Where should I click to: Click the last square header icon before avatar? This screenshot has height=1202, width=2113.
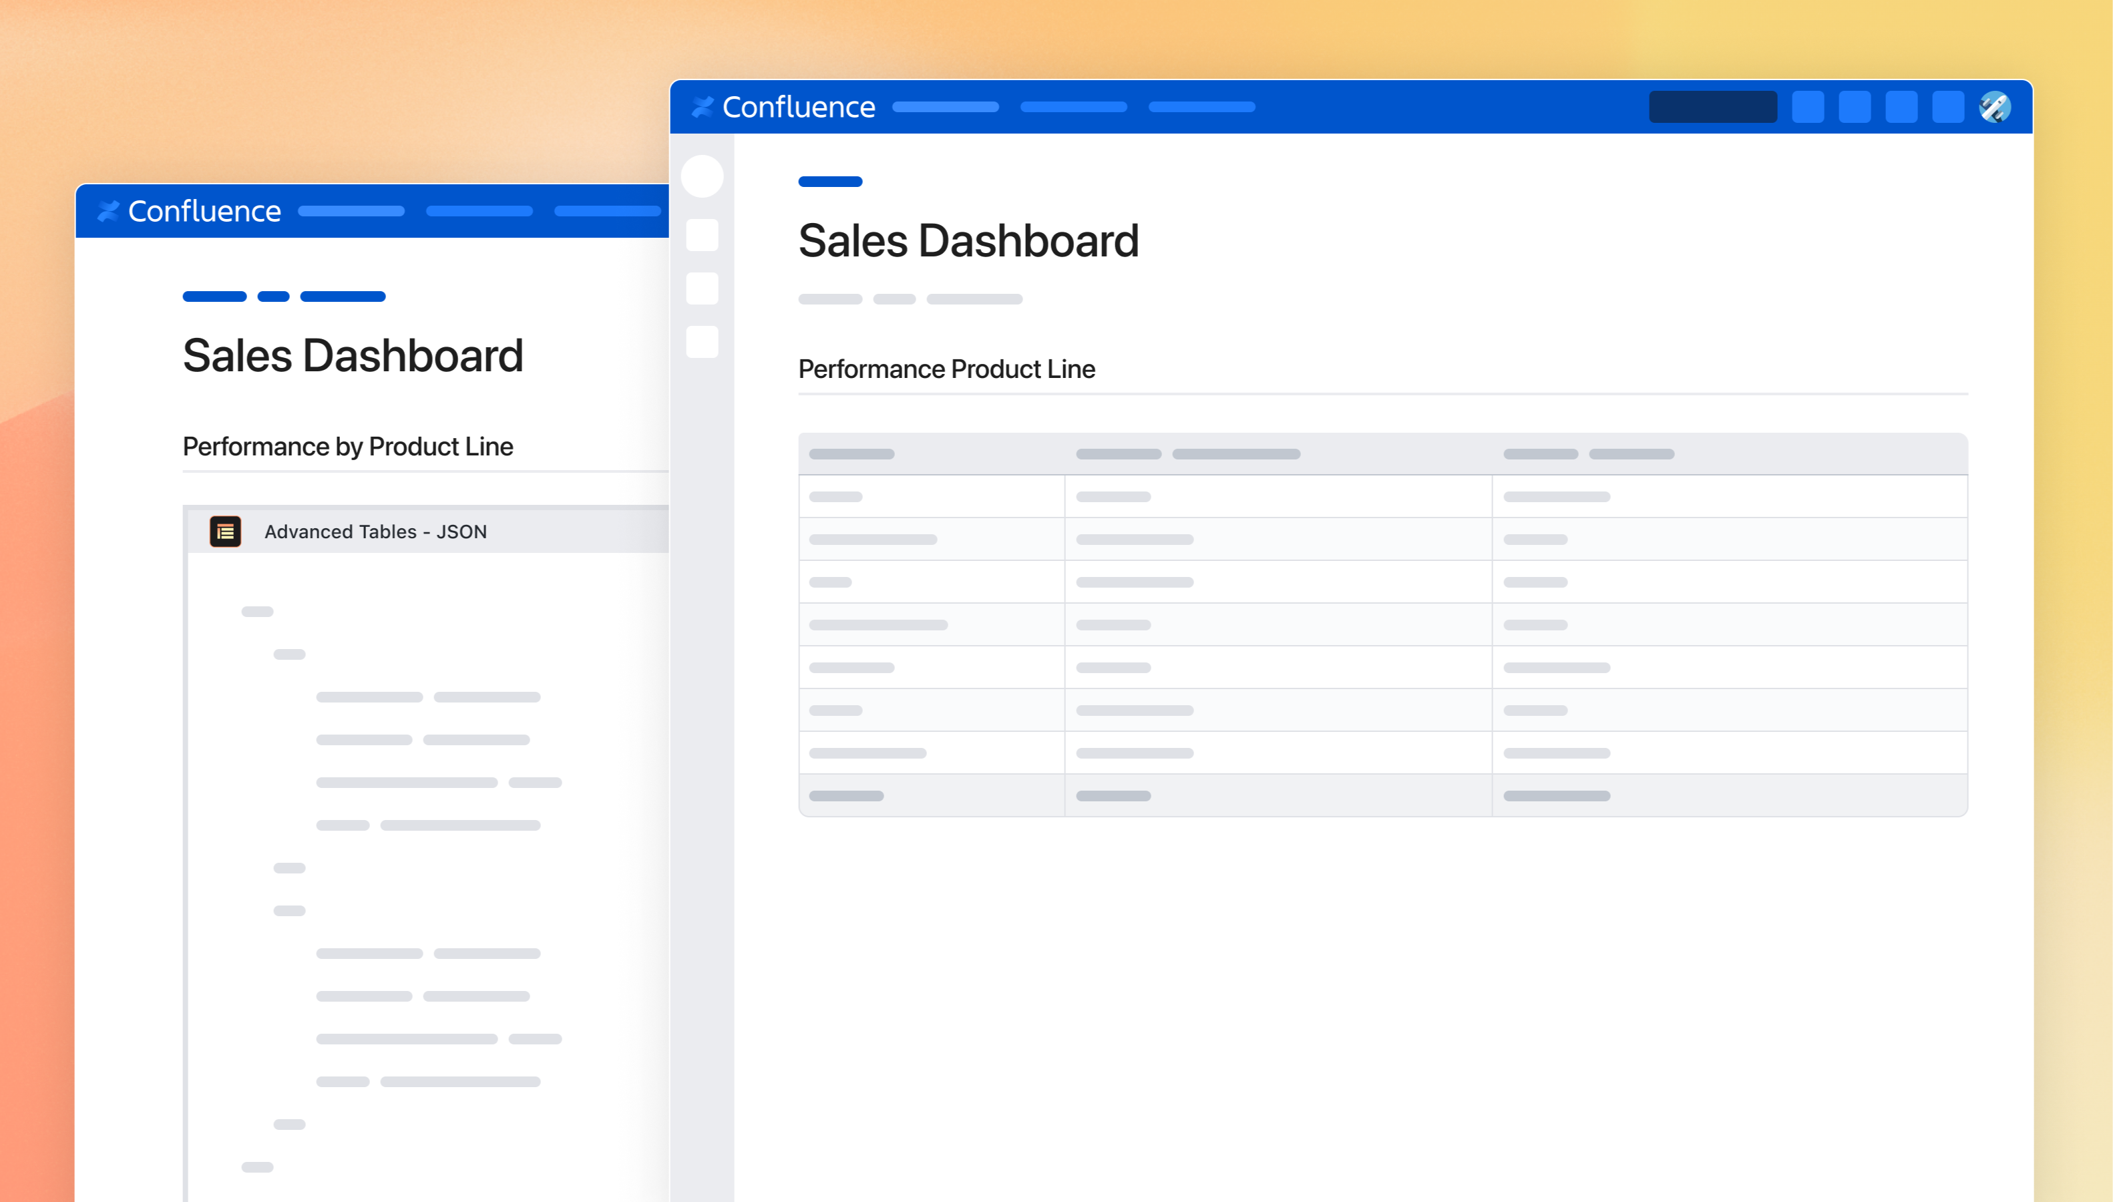pos(1948,106)
